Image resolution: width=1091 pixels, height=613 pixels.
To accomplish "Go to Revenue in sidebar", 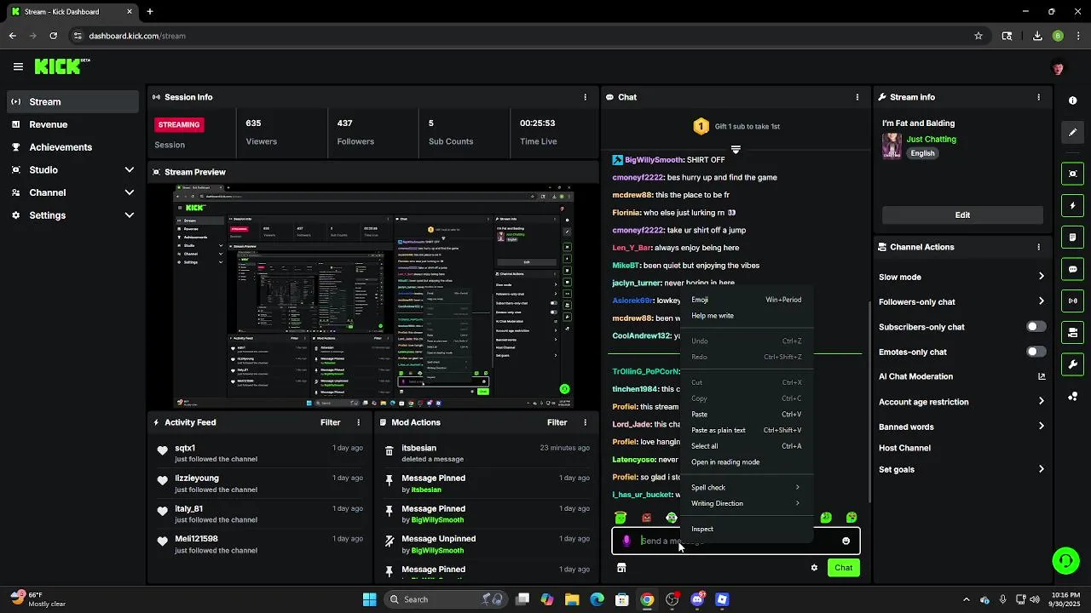I will click(72, 124).
